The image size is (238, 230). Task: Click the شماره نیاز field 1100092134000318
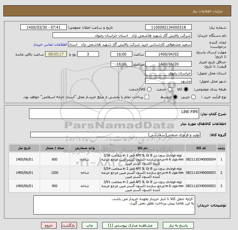[168, 27]
